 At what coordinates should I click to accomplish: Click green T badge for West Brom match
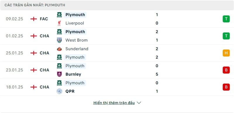(x=226, y=36)
